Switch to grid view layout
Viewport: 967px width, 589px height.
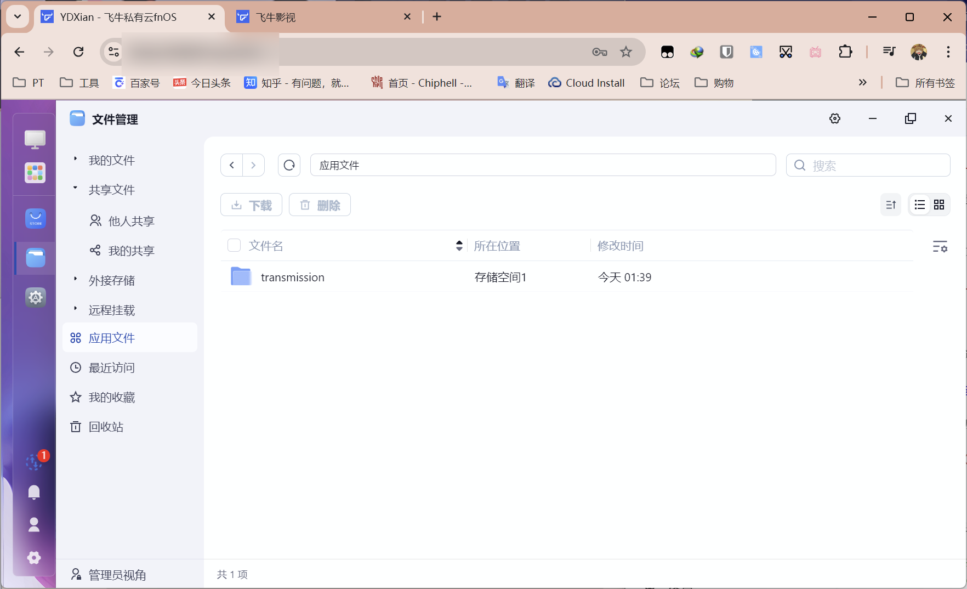tap(939, 205)
